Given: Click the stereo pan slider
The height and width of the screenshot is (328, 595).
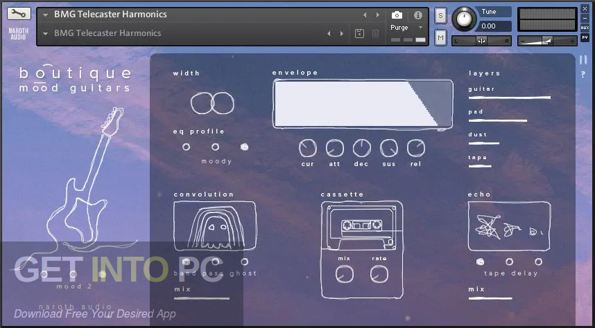Looking at the screenshot, I should click(x=481, y=41).
